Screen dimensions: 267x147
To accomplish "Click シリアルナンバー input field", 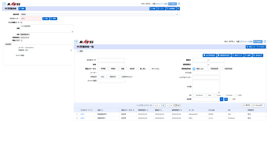I will pos(206,77).
